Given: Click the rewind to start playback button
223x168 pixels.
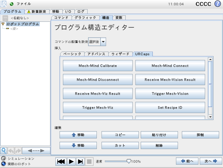Looking at the screenshot, I should pyautogui.click(x=61, y=162).
